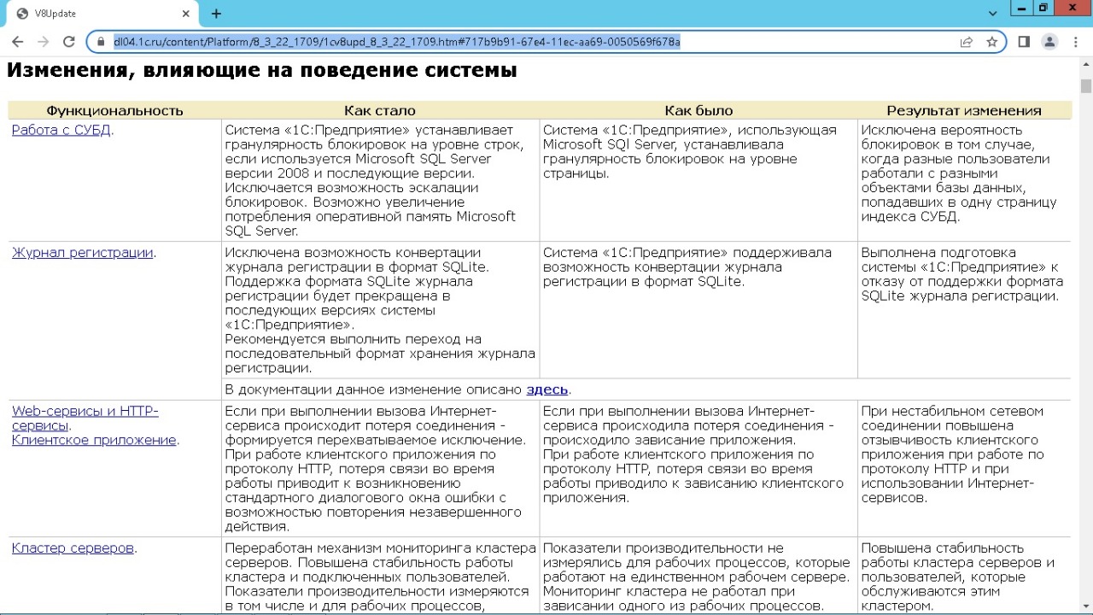Click the scroll-up arrow of scrollbar
The height and width of the screenshot is (615, 1093).
(x=1085, y=65)
